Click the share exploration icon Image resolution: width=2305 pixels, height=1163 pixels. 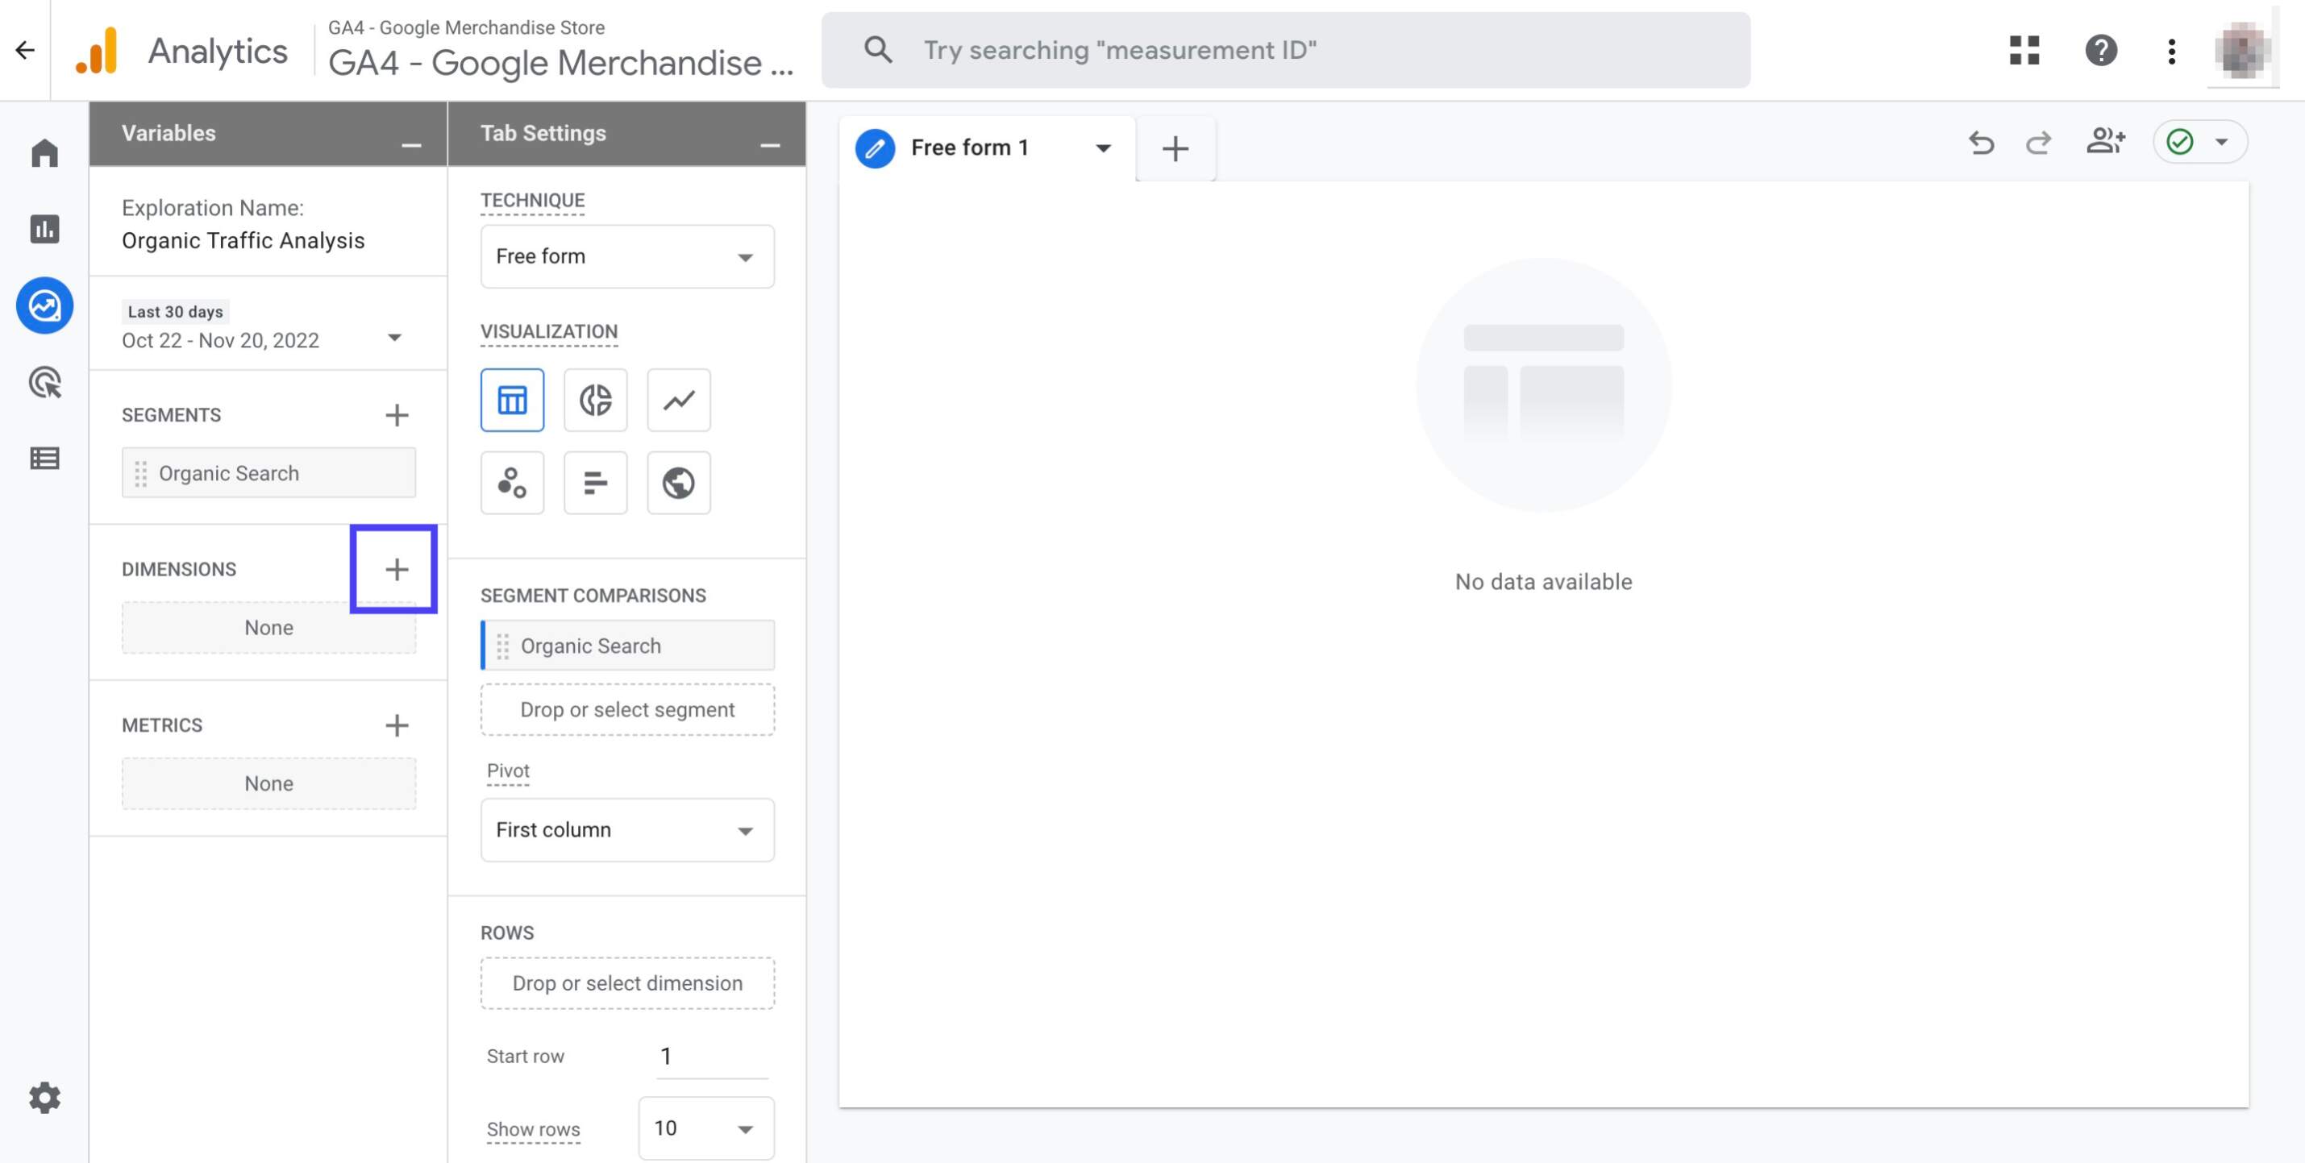coord(2106,141)
